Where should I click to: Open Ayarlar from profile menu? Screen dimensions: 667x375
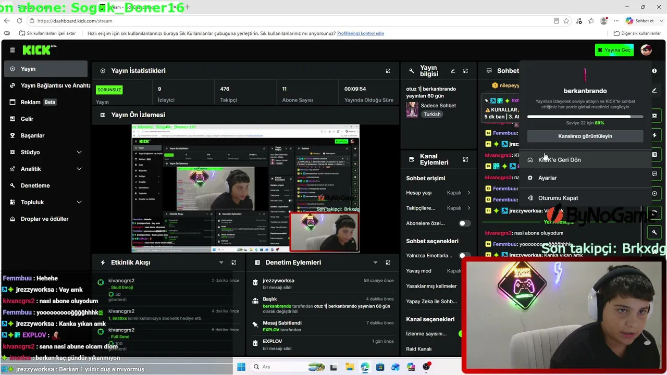[585, 178]
